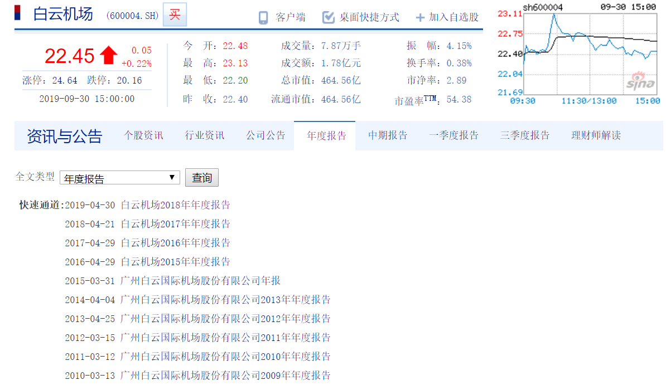Click the 资讯与公告 section heading
666x385 pixels.
64,137
